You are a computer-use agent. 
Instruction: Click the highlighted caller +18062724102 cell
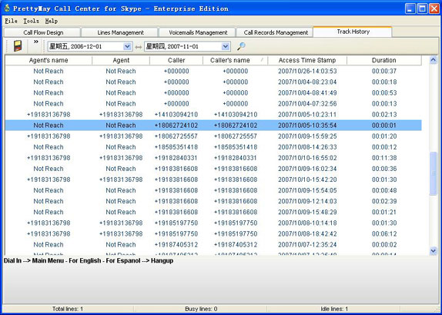(x=176, y=126)
